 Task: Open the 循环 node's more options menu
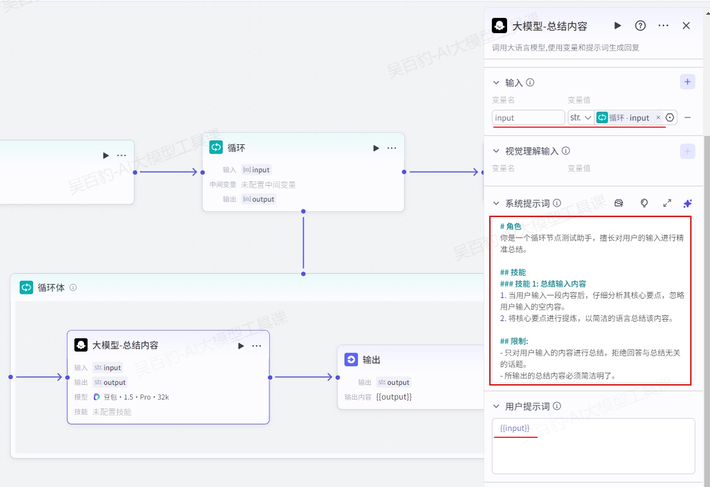pyautogui.click(x=392, y=148)
